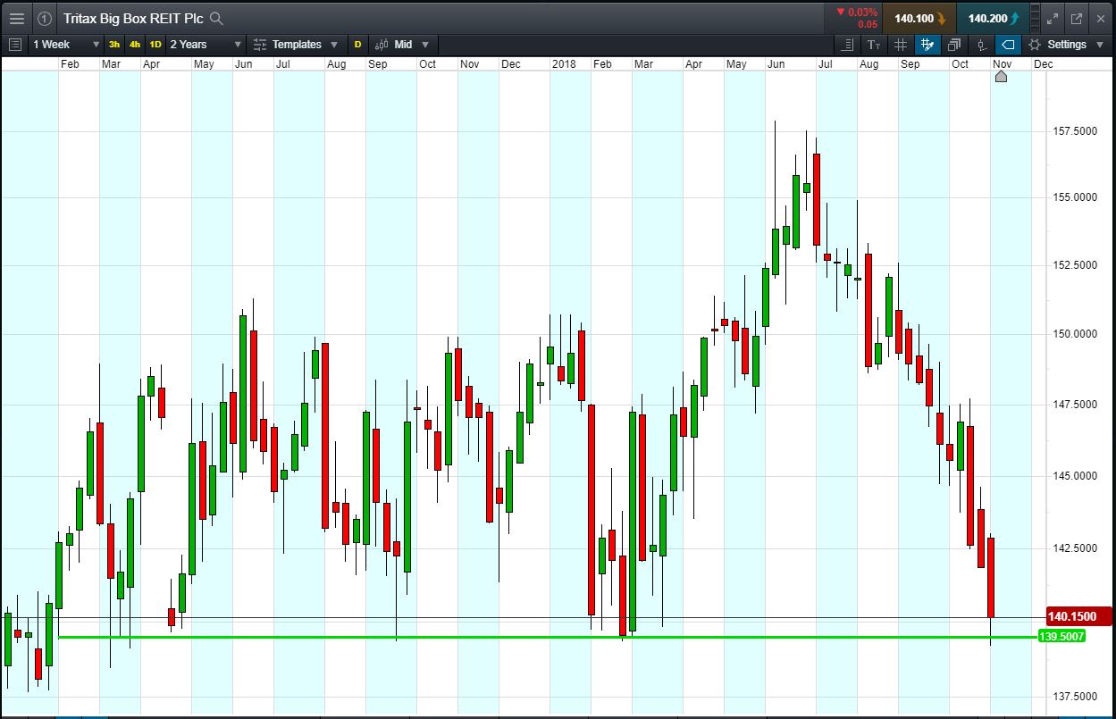
Task: Click the 2018 label on time axis
Action: point(564,64)
